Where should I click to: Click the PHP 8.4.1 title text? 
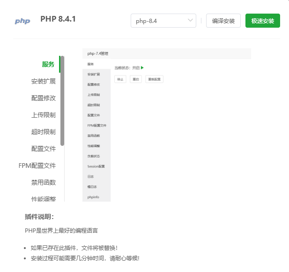[x=58, y=19]
